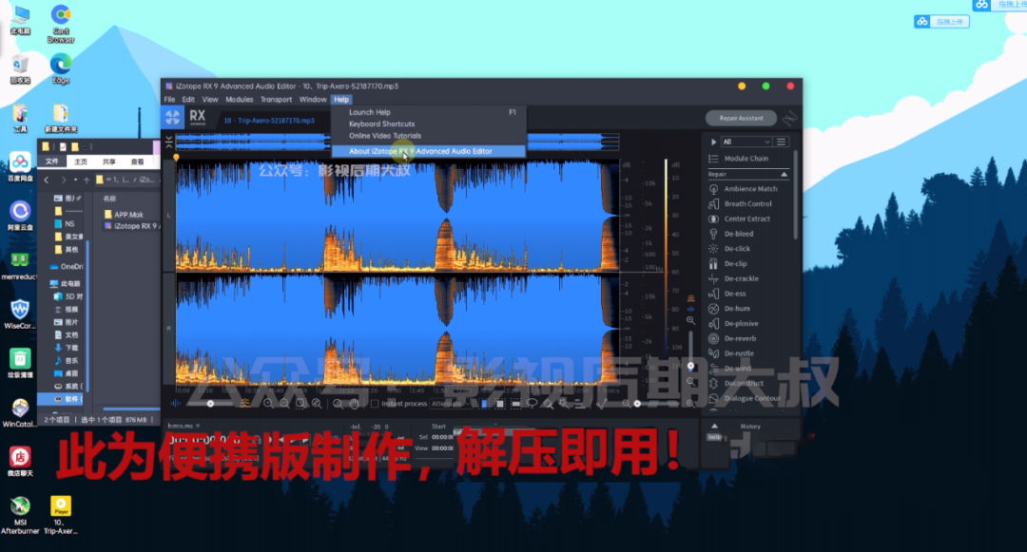Screen dimensions: 1027x552
Task: Open the Breath Control module
Action: [x=747, y=203]
